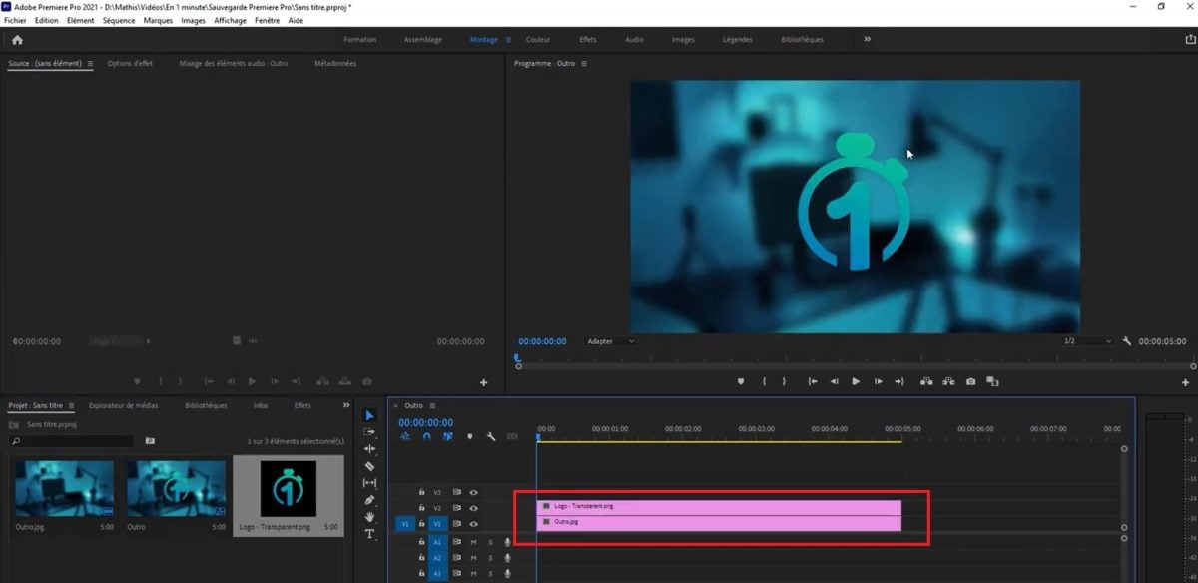Pick the Razor tool
The image size is (1198, 583).
[x=369, y=466]
